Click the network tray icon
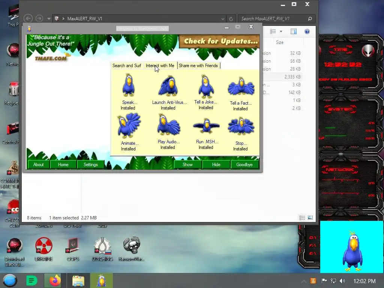This screenshot has height=288, width=384. (x=333, y=281)
